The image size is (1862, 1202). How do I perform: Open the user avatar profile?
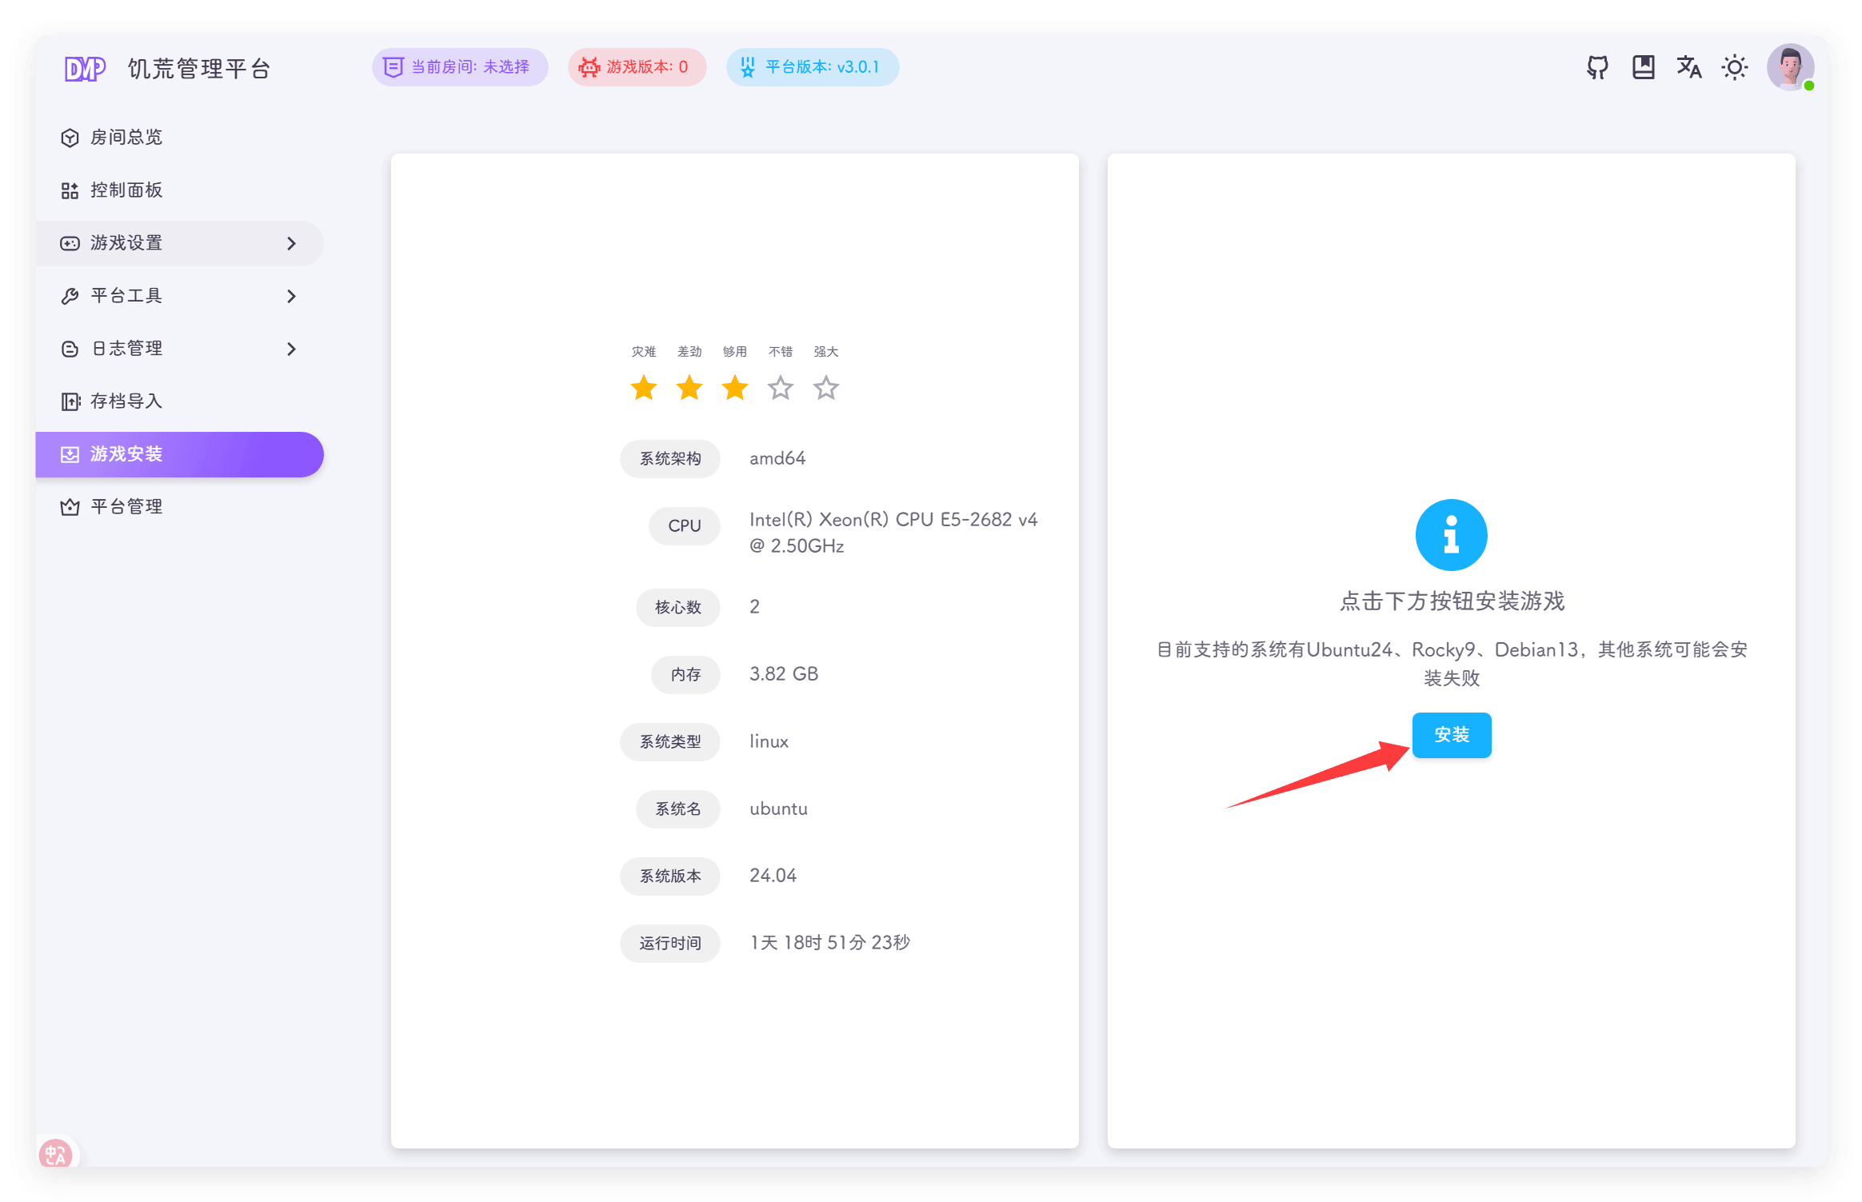pos(1790,67)
